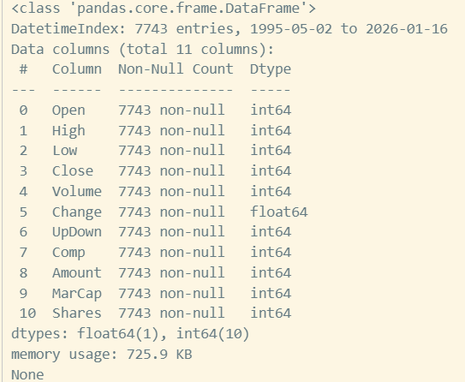The image size is (465, 382).
Task: Click the float64 dtype of Change
Action: click(279, 212)
